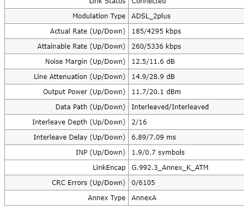Select the Interleaved/Interleaved value
Screen dimensions: 244x211
170,107
